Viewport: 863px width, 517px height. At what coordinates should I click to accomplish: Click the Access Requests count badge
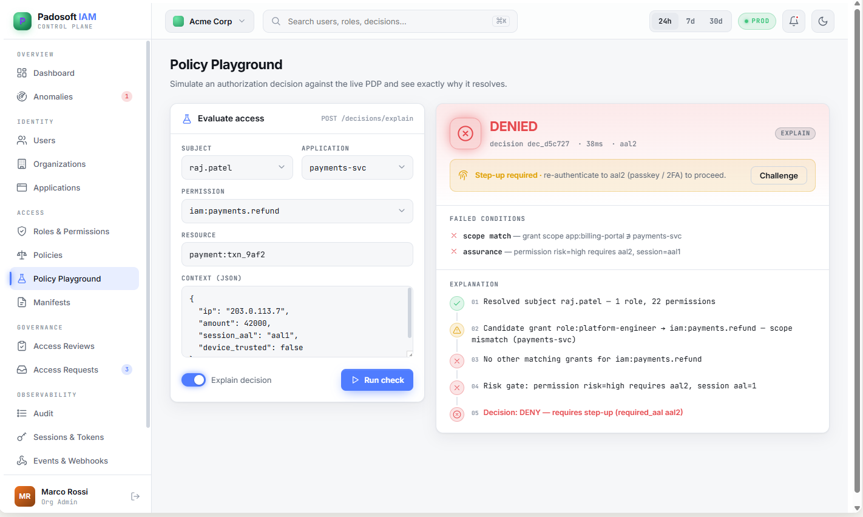(x=126, y=370)
